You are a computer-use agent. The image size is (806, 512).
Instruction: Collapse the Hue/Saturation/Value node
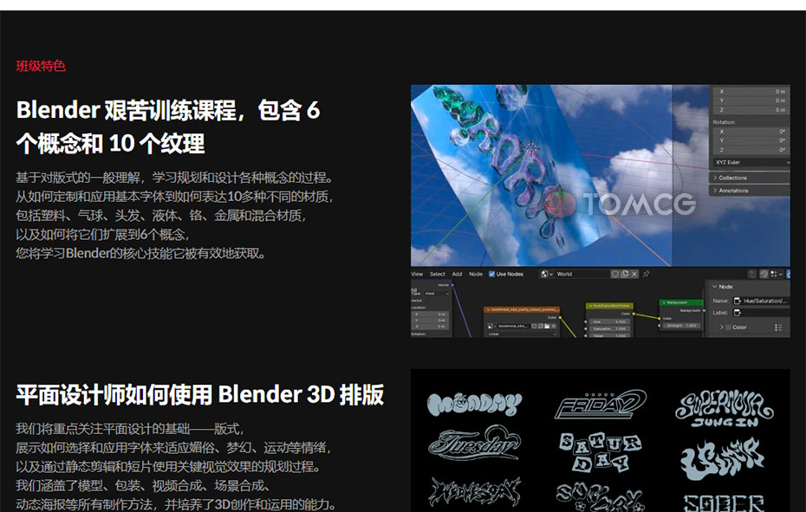click(x=590, y=306)
